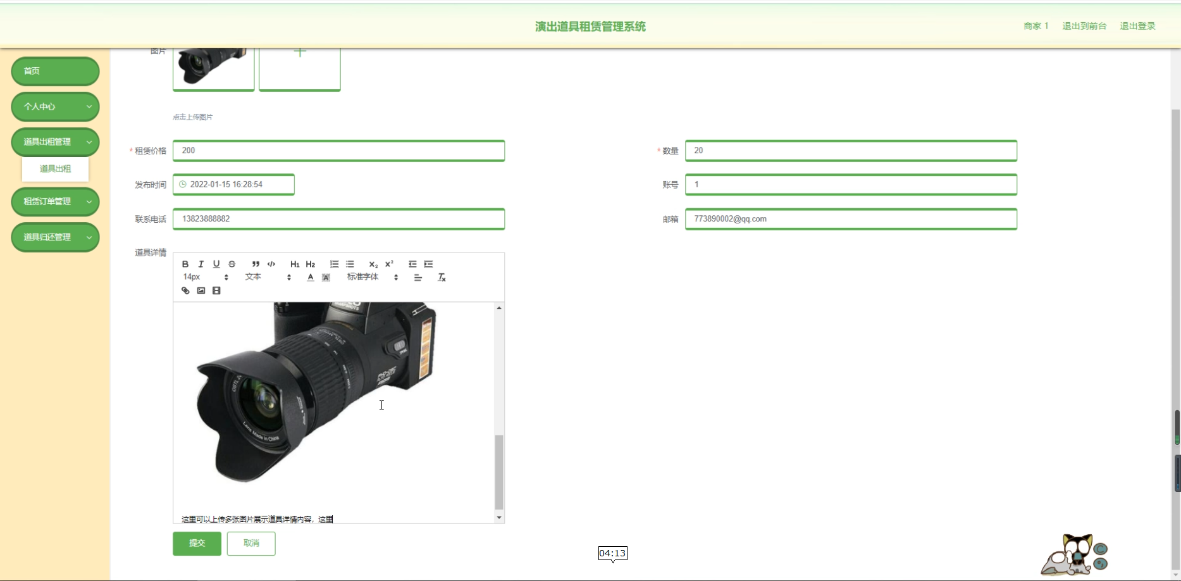The width and height of the screenshot is (1181, 581).
Task: Open the text background color picker
Action: (326, 277)
